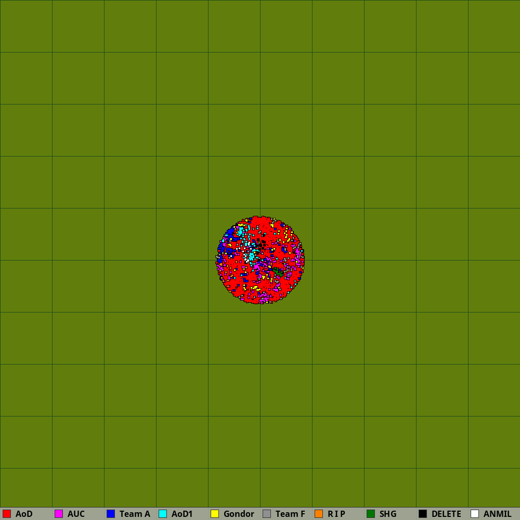Pick the orange R I P swatch
This screenshot has width=520, height=520.
click(x=319, y=514)
